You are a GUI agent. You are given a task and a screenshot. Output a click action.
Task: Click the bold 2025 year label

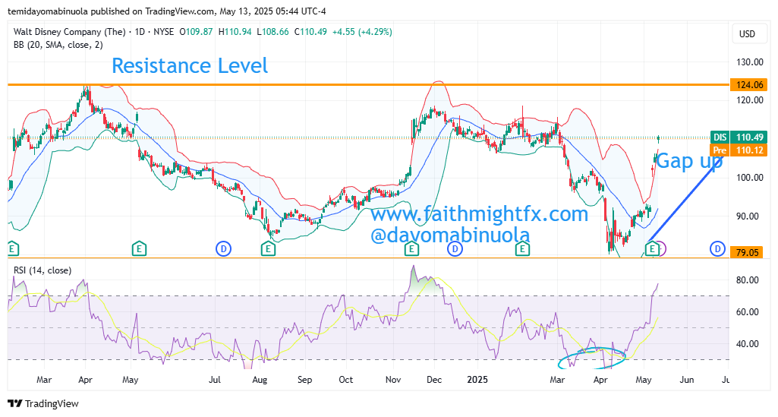pyautogui.click(x=477, y=380)
